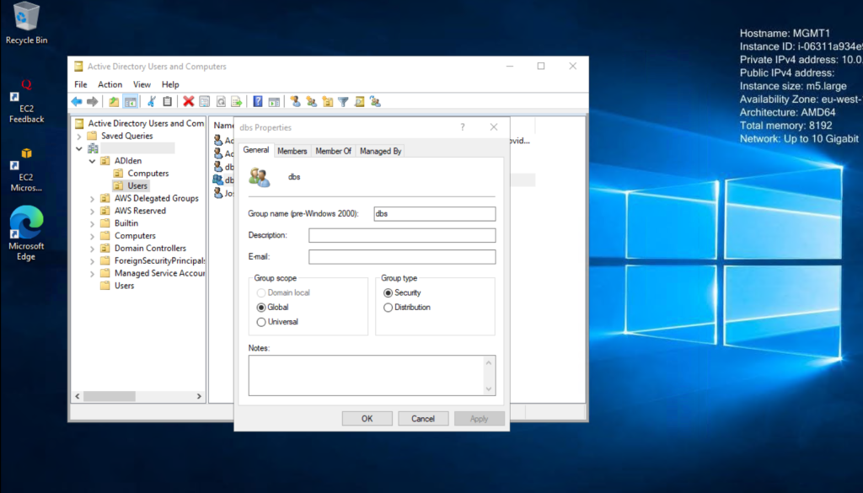
Task: Click the Properties icon on the toolbar
Action: tap(204, 101)
